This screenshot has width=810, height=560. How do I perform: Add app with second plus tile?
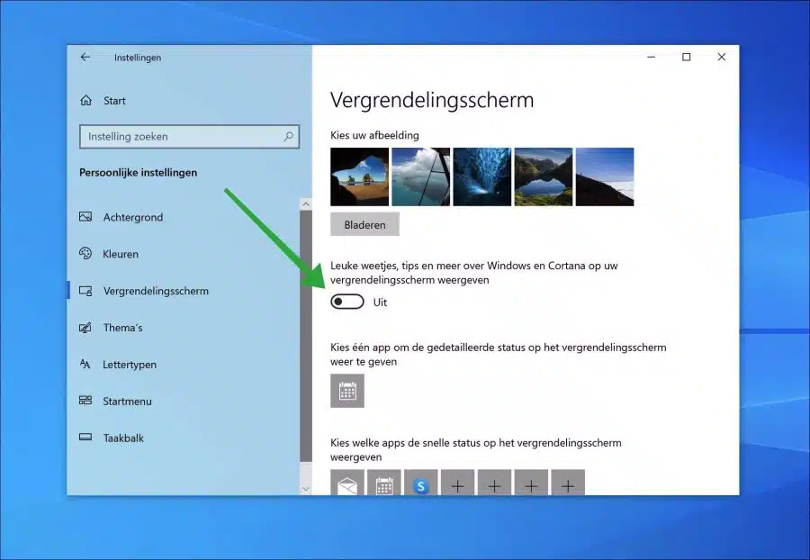click(494, 483)
